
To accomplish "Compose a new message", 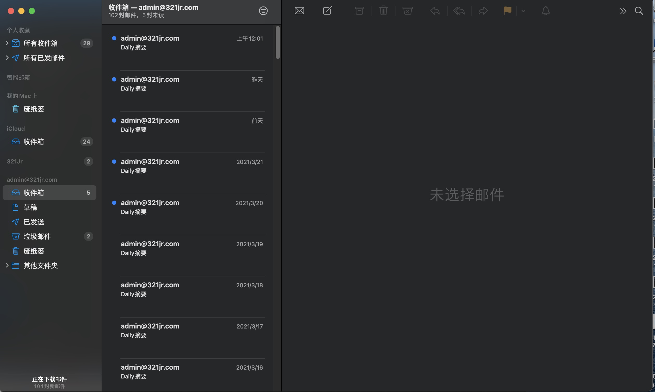I will point(327,11).
